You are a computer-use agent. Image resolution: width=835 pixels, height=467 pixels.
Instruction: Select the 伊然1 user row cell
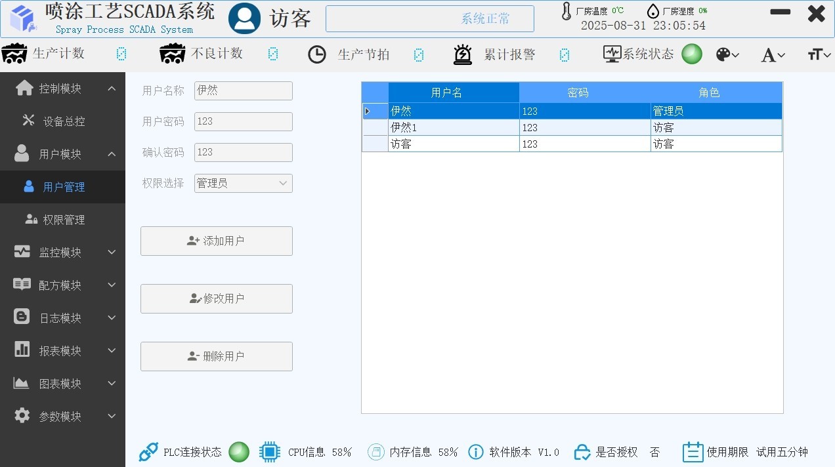pos(454,127)
